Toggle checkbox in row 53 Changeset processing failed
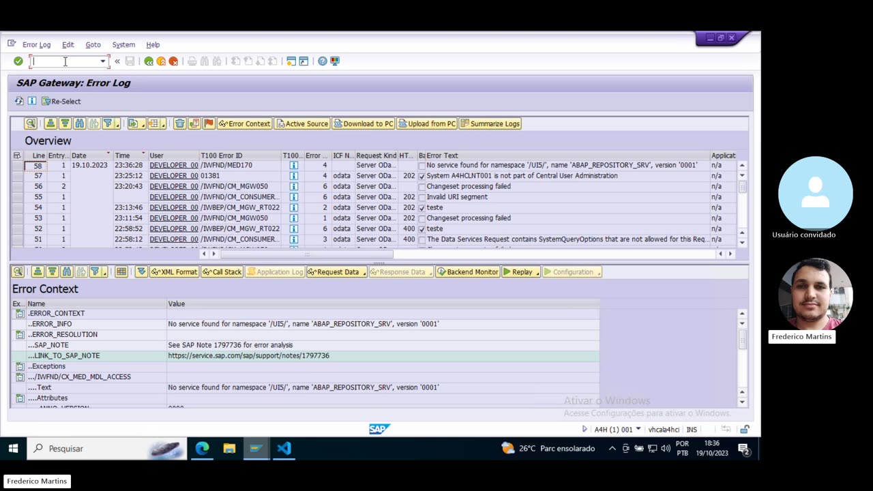873x491 pixels. [x=422, y=218]
